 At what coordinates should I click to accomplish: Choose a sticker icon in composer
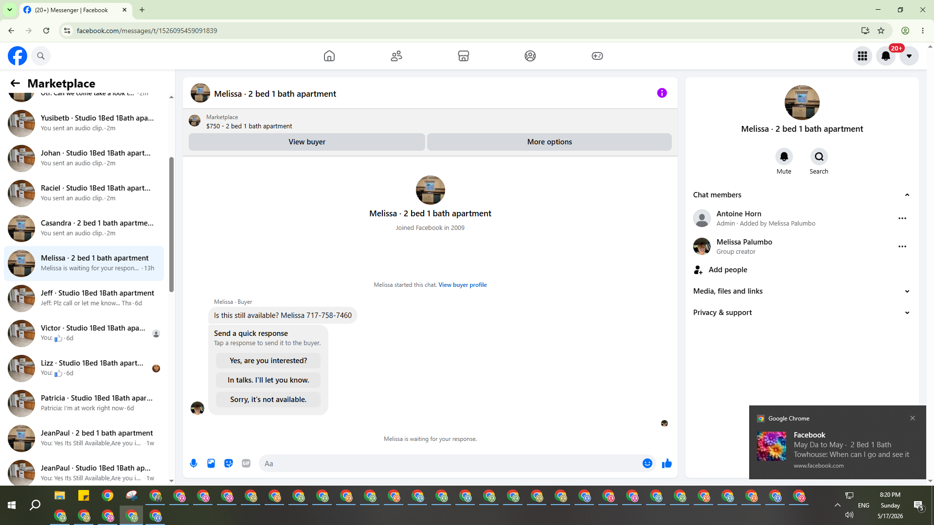(x=229, y=463)
